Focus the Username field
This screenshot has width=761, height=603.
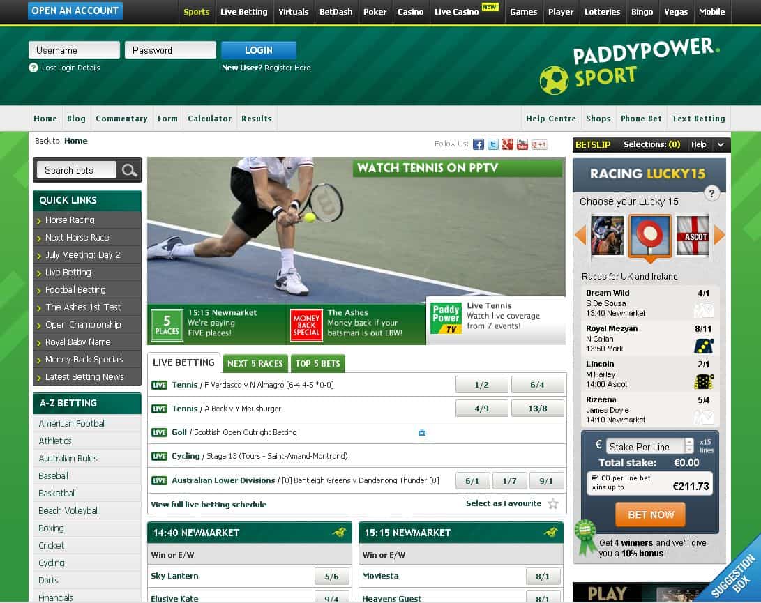(74, 50)
